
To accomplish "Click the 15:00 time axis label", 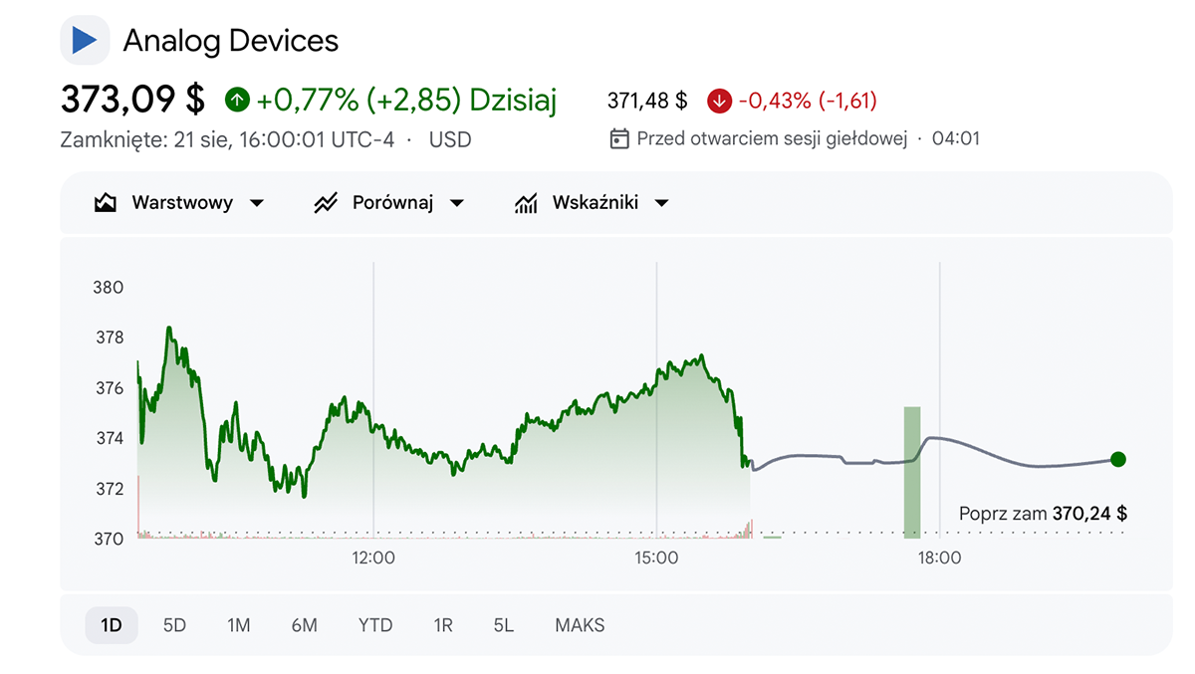I will (x=656, y=558).
